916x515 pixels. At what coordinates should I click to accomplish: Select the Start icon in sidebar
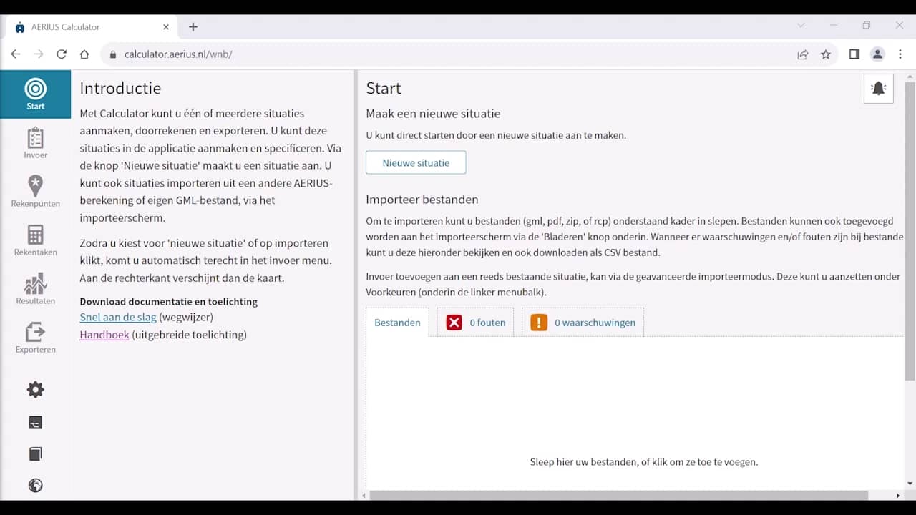(x=35, y=94)
